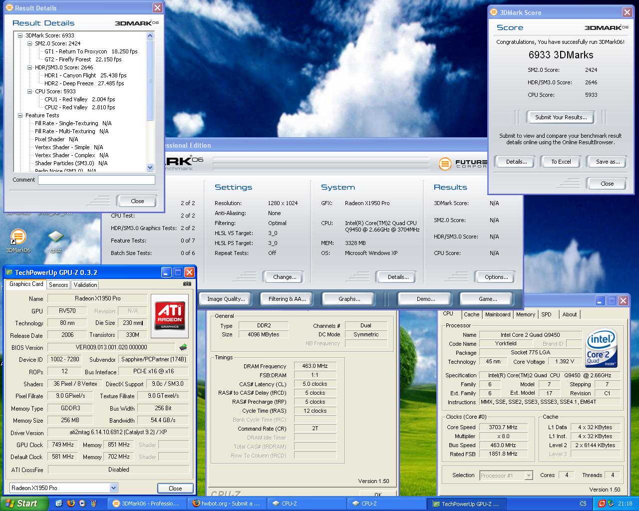Screen dimensions: 639x511
Task: Click the Game... button
Action: [488, 299]
